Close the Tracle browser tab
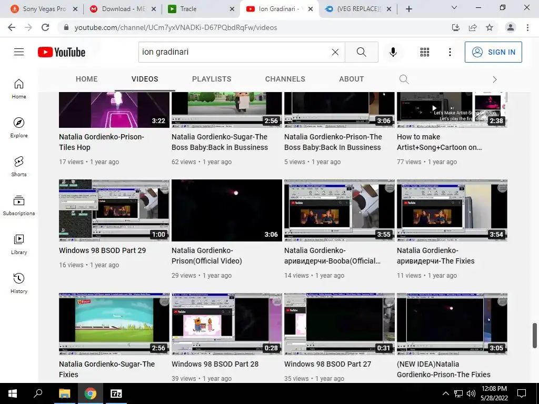The image size is (539, 404). (x=232, y=9)
